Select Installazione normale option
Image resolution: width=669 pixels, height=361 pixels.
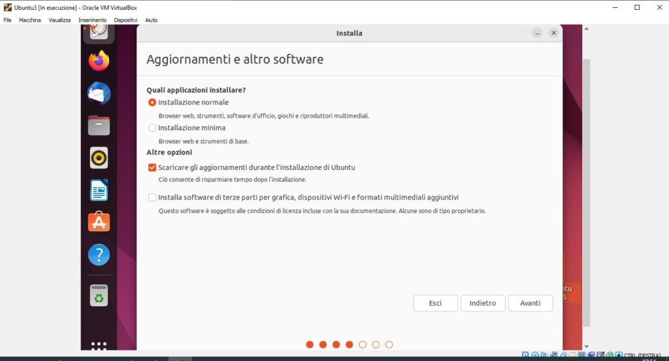coord(152,103)
